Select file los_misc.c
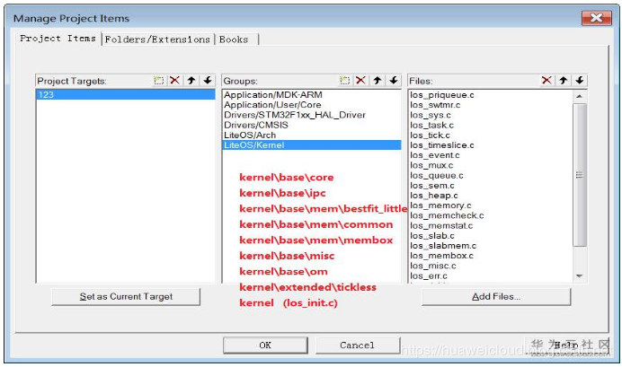The image size is (622, 367). click(x=433, y=266)
